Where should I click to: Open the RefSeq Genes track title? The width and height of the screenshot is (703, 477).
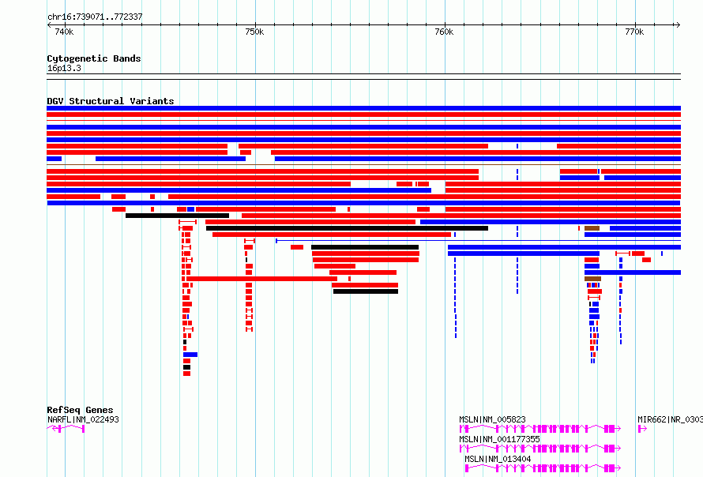coord(80,410)
